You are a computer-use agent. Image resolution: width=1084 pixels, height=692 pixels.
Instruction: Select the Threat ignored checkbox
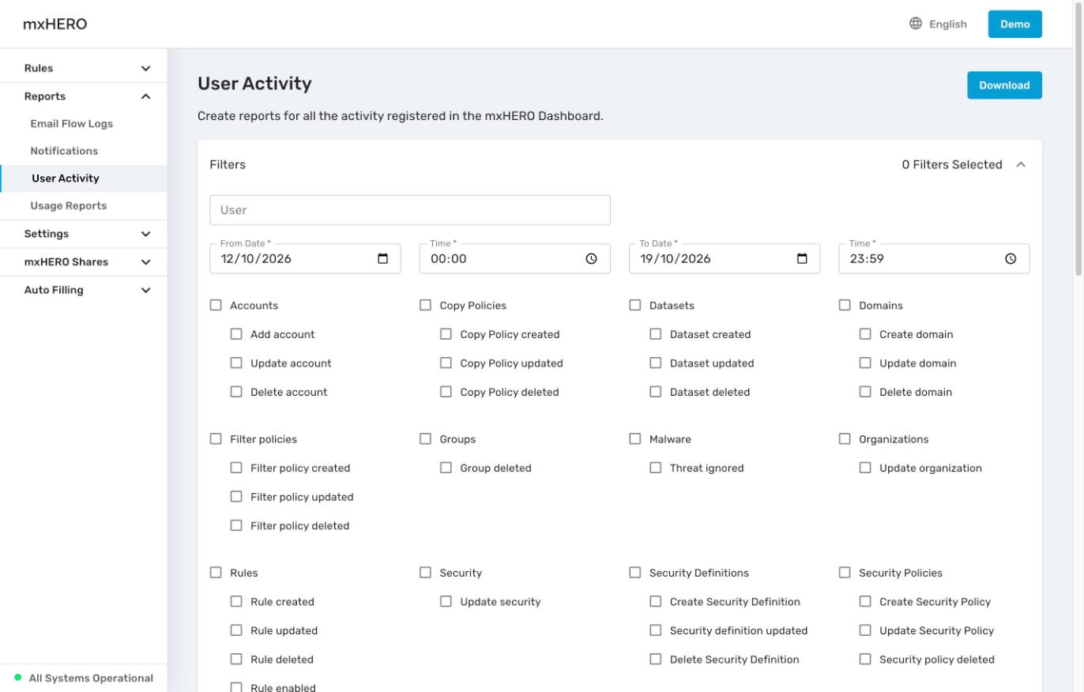tap(655, 468)
